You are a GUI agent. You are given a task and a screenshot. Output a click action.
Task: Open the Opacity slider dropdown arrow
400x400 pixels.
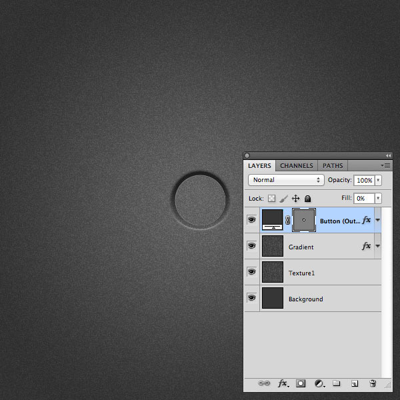point(378,180)
